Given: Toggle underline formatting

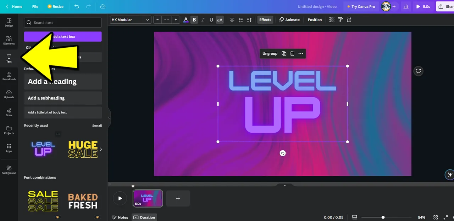Looking at the screenshot, I should (x=211, y=20).
